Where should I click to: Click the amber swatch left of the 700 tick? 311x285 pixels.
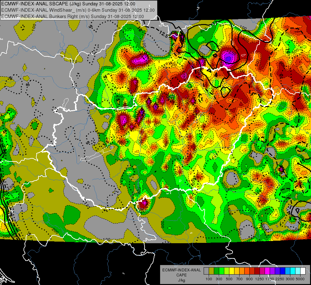click(x=237, y=271)
